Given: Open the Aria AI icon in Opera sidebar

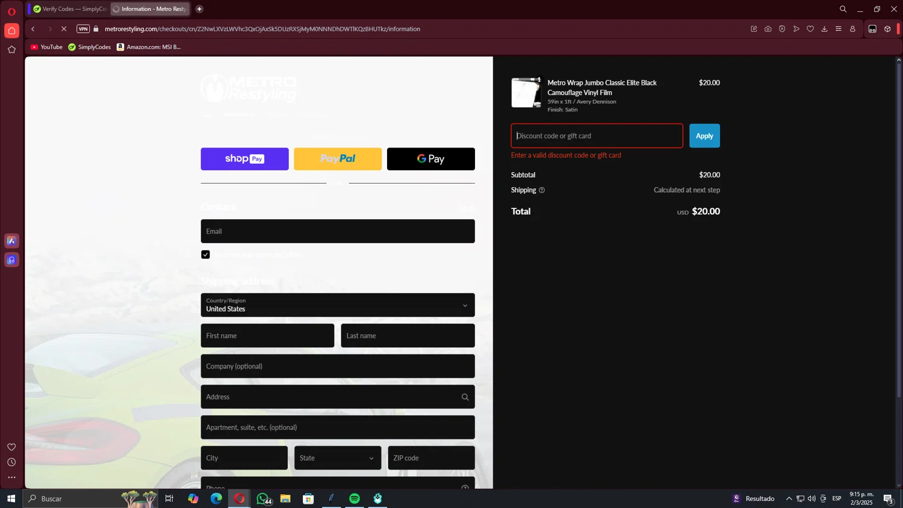Looking at the screenshot, I should 11,241.
